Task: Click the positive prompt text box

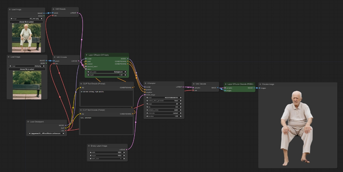Action: click(106, 98)
